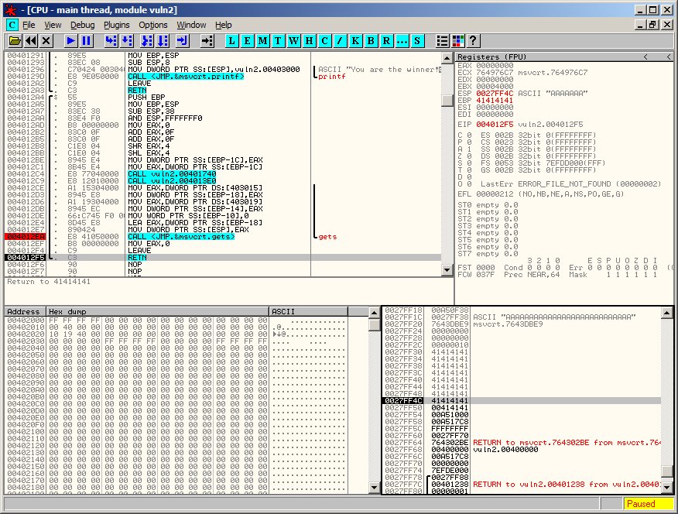The width and height of the screenshot is (678, 514).
Task: Open Appearance options colored grid icon
Action: pyautogui.click(x=458, y=40)
